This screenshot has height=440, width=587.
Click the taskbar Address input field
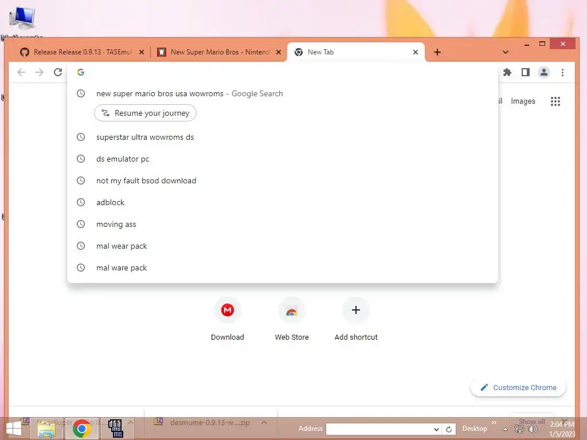pyautogui.click(x=379, y=429)
